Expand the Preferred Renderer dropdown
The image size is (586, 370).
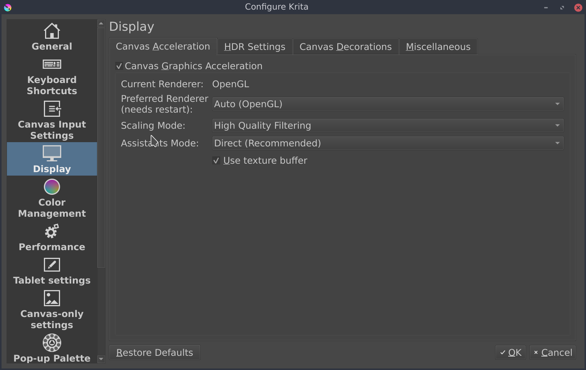(x=388, y=104)
